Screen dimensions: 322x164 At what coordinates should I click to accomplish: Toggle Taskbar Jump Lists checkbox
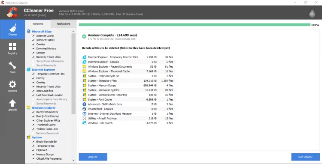coord(33,129)
